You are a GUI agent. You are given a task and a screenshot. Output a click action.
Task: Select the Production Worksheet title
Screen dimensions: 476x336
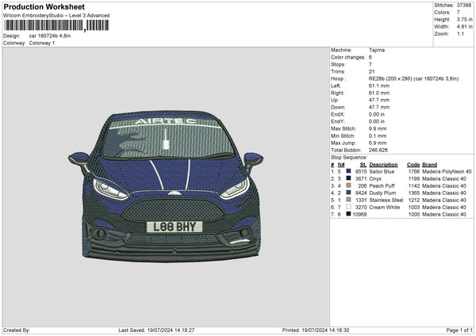point(44,6)
